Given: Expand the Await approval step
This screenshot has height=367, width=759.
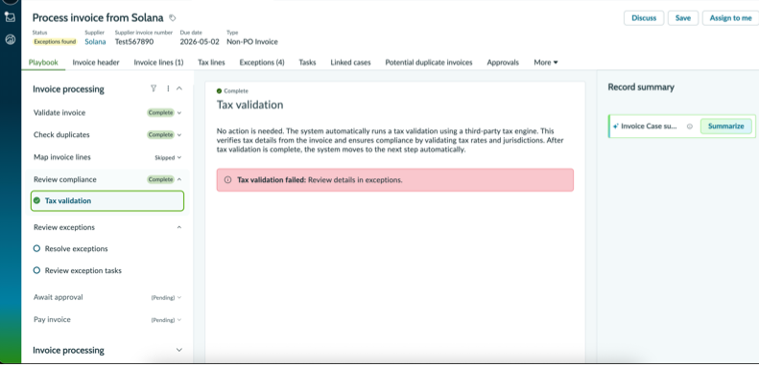Looking at the screenshot, I should [179, 297].
